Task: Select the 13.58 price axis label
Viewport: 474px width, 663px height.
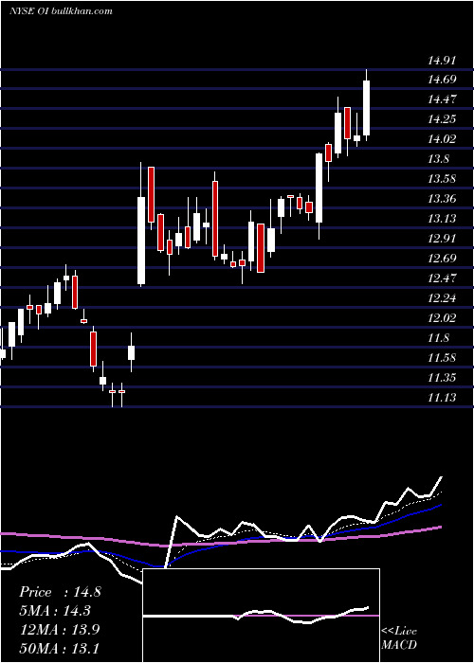Action: pyautogui.click(x=442, y=178)
